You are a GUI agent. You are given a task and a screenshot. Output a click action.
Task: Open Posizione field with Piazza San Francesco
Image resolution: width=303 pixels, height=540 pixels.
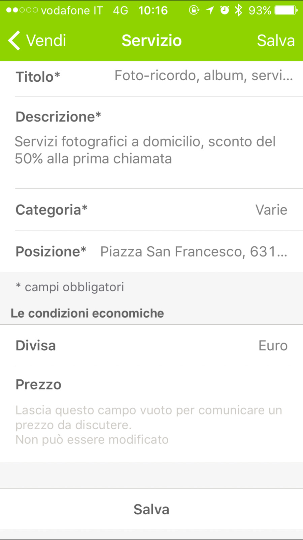click(x=194, y=251)
